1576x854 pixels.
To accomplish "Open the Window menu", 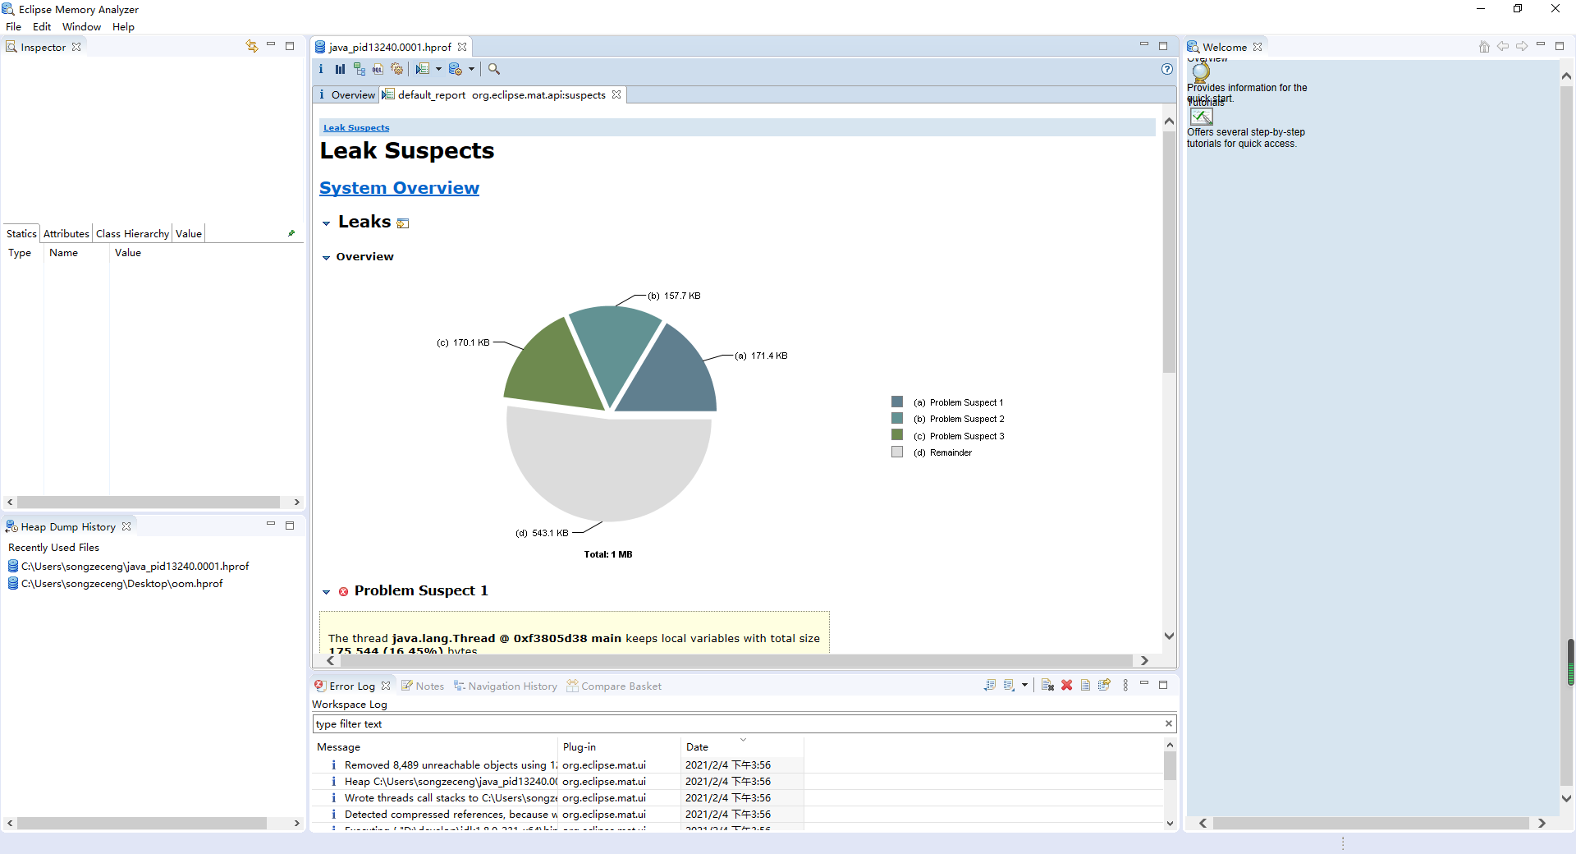I will click(x=82, y=26).
